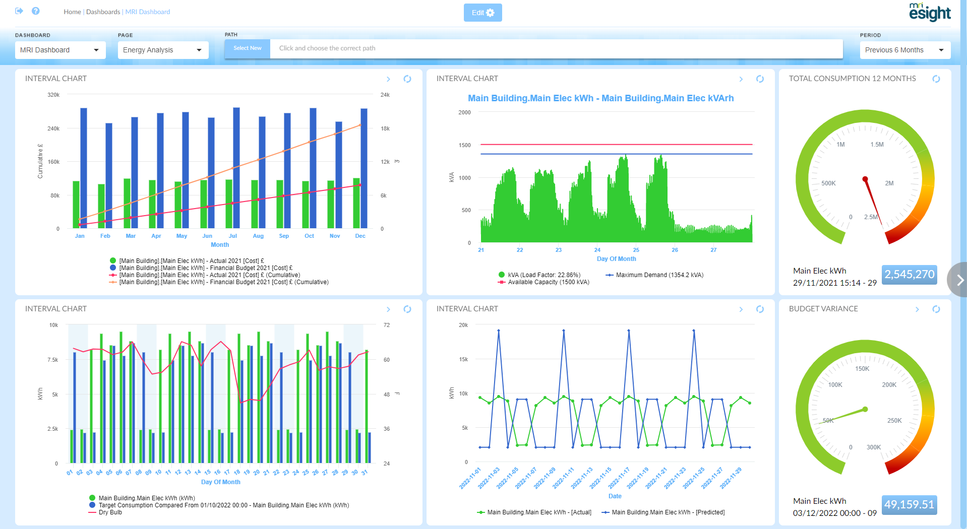Open the Budget Variance panel via its chevron
This screenshot has height=529, width=967.
click(x=917, y=309)
